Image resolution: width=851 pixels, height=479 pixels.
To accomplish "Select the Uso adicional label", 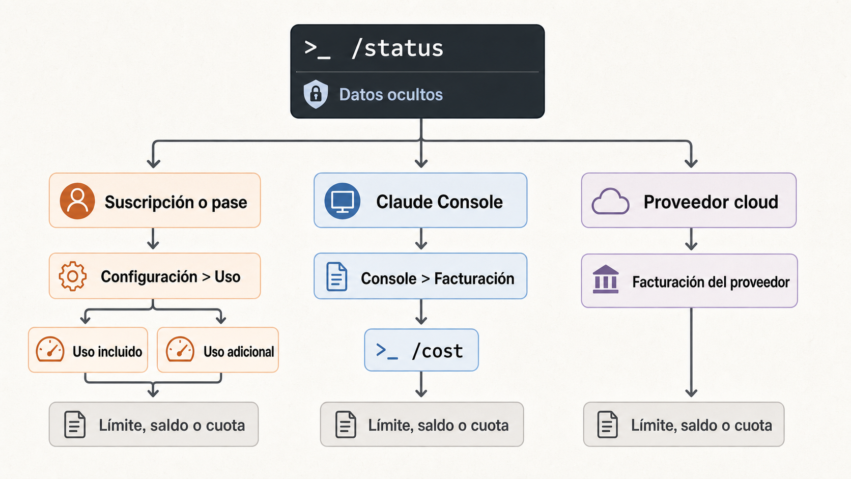I will (239, 352).
